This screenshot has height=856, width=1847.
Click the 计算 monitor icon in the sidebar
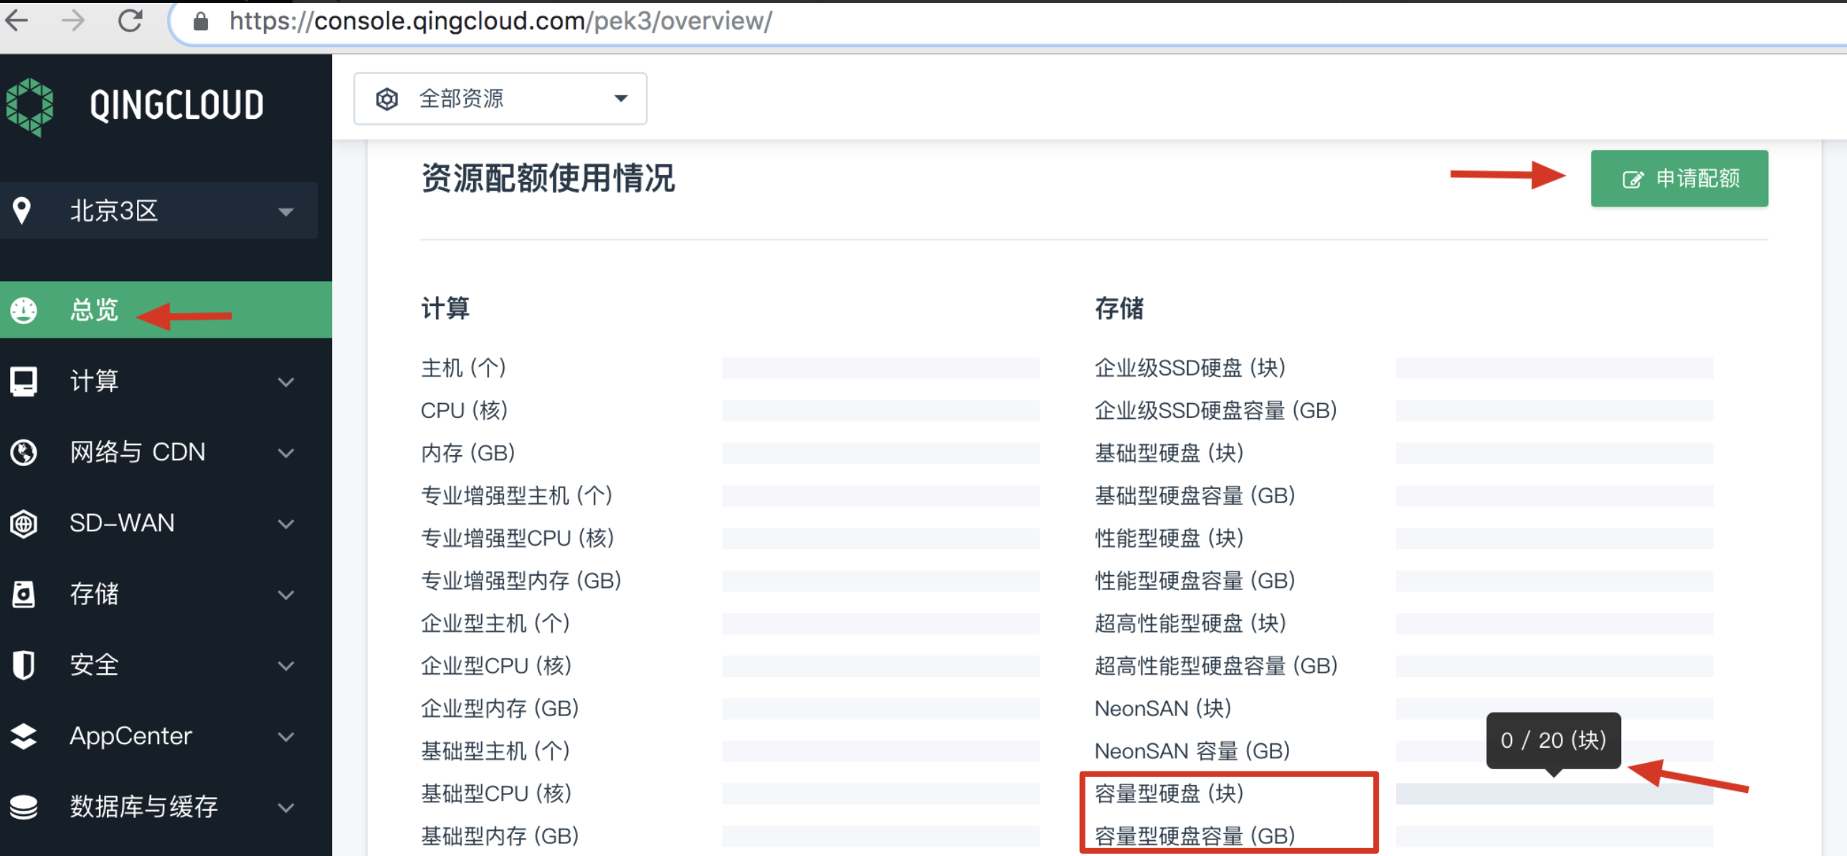pos(24,381)
